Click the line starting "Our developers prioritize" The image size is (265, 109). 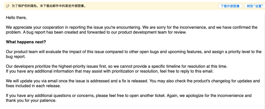pyautogui.click(x=117, y=66)
